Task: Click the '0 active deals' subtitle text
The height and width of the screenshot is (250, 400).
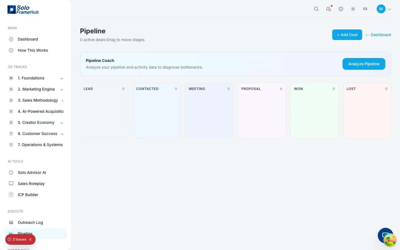Action: pos(93,40)
